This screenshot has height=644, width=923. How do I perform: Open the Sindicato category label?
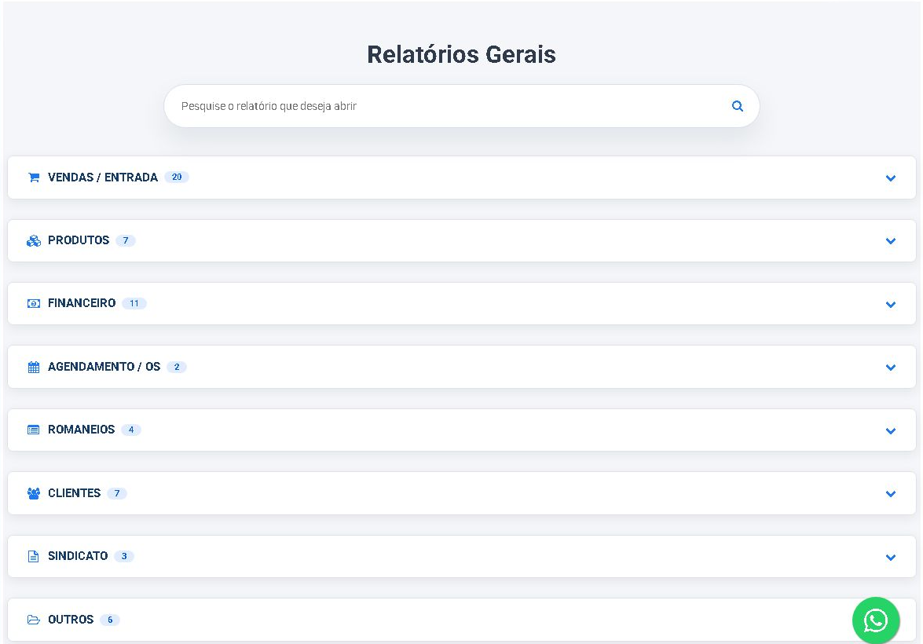(x=78, y=556)
